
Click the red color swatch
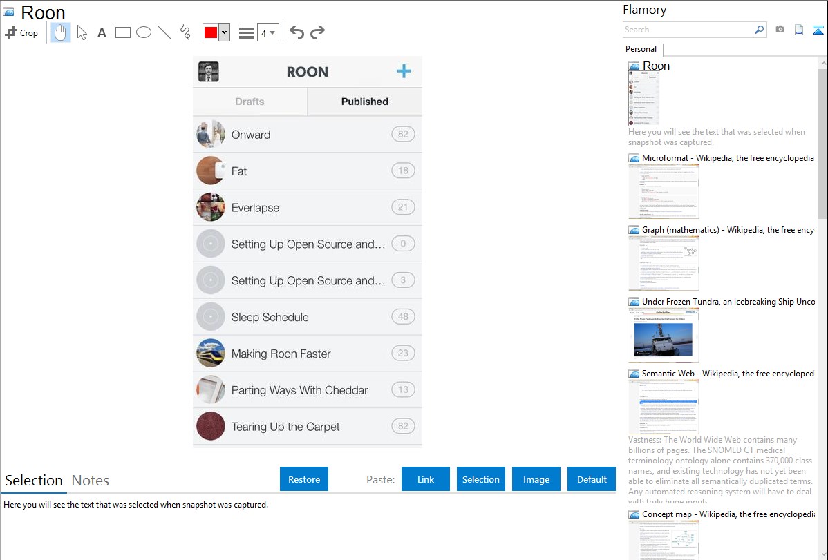211,32
